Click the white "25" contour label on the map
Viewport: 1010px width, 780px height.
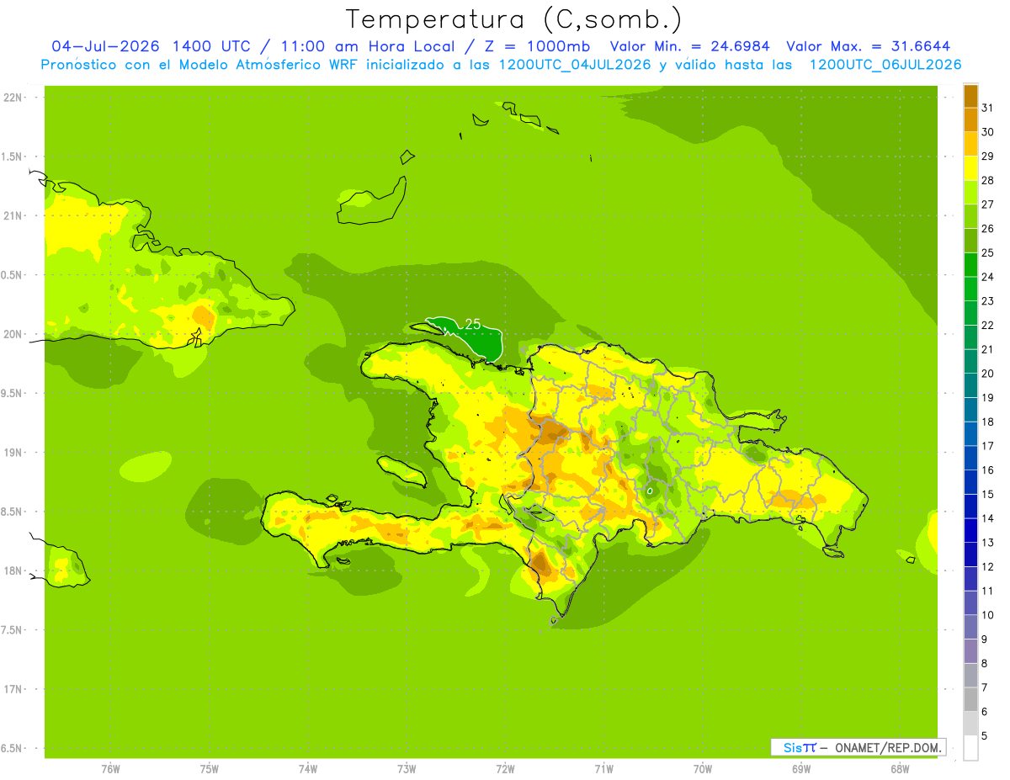473,324
